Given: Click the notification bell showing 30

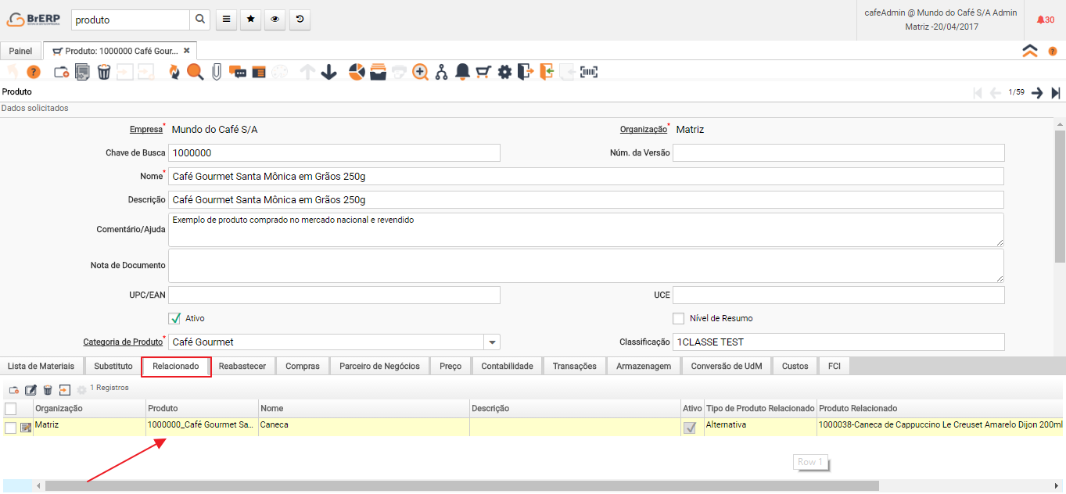Looking at the screenshot, I should coord(1045,20).
